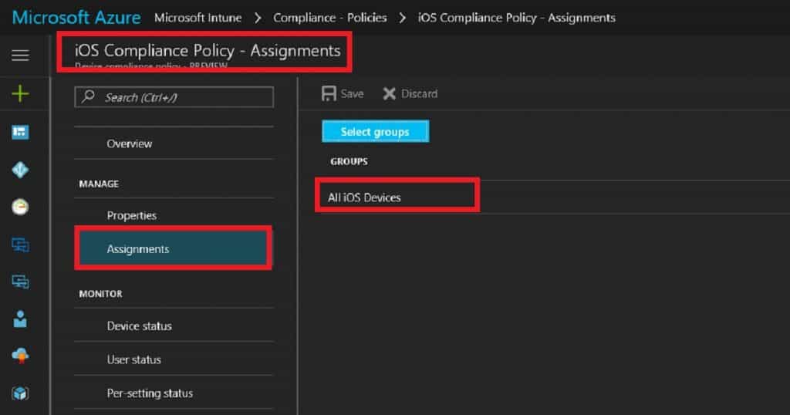This screenshot has height=415, width=790.
Task: Click the green plus New resource icon
Action: (x=20, y=93)
